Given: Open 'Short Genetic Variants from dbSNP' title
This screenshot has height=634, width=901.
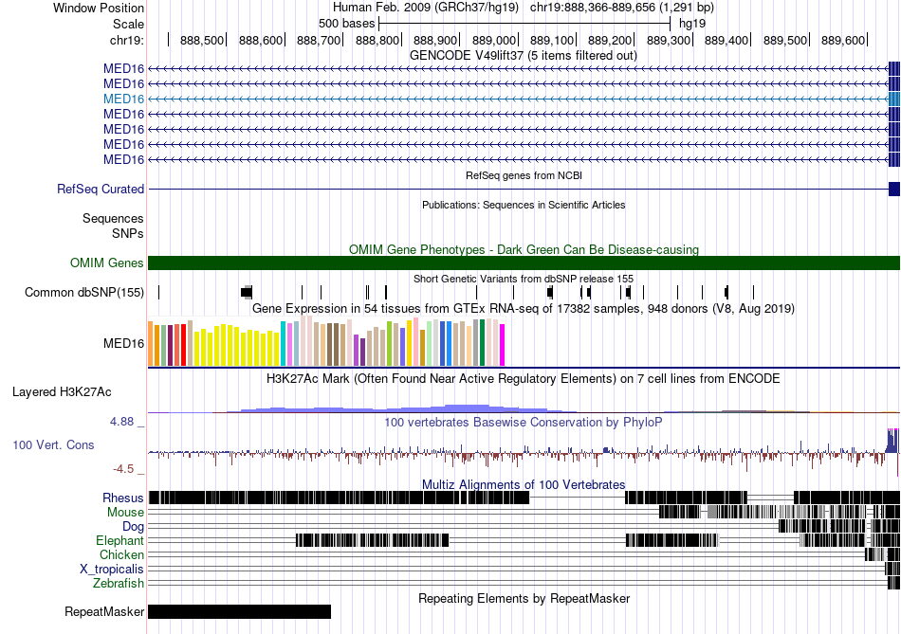Looking at the screenshot, I should (524, 280).
